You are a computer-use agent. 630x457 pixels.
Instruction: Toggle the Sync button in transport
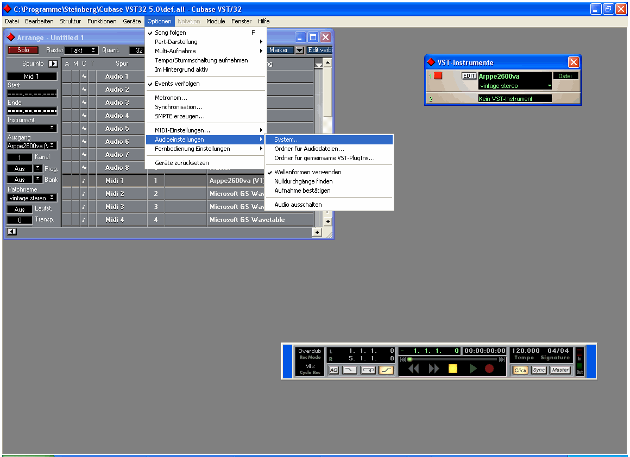coord(539,370)
